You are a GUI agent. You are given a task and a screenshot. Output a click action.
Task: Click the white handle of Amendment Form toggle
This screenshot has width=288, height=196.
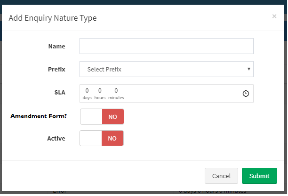point(91,117)
